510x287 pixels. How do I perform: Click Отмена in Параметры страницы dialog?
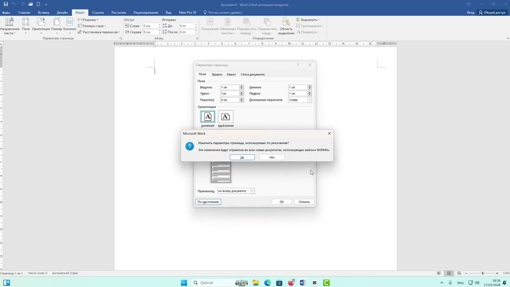pyautogui.click(x=304, y=202)
